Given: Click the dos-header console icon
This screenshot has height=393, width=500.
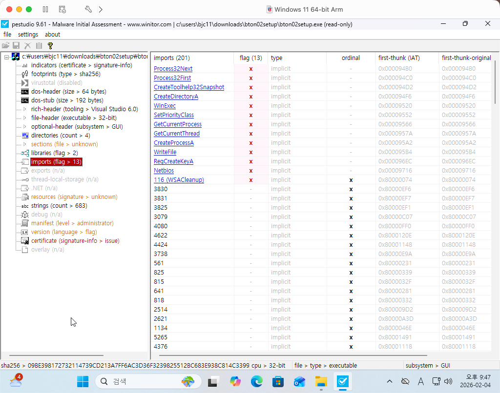Looking at the screenshot, I should point(25,92).
